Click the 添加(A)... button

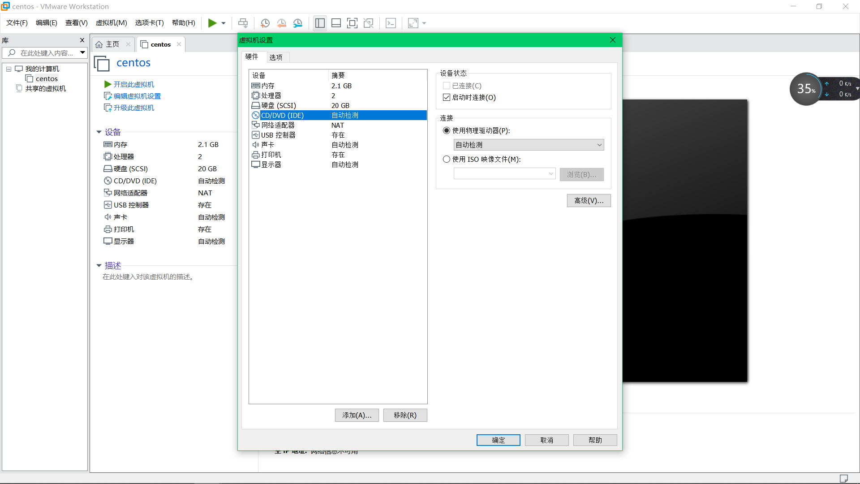pos(357,415)
